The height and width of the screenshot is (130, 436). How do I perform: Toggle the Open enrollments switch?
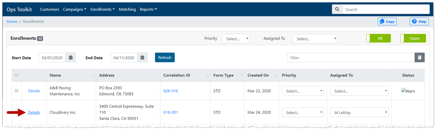[413, 38]
